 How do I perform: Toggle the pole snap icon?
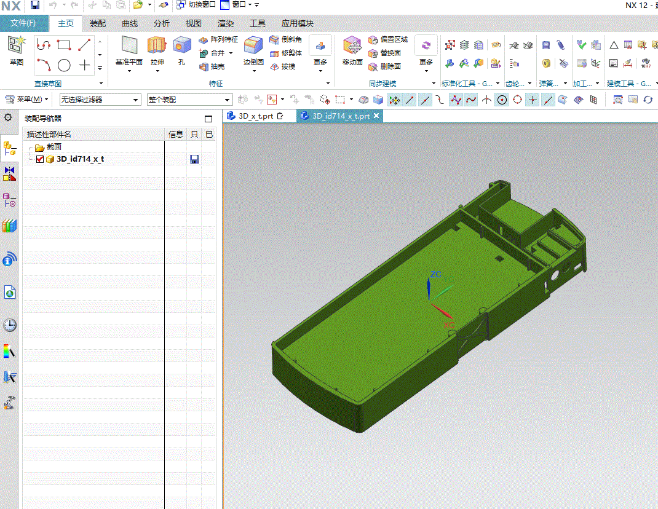pos(456,100)
